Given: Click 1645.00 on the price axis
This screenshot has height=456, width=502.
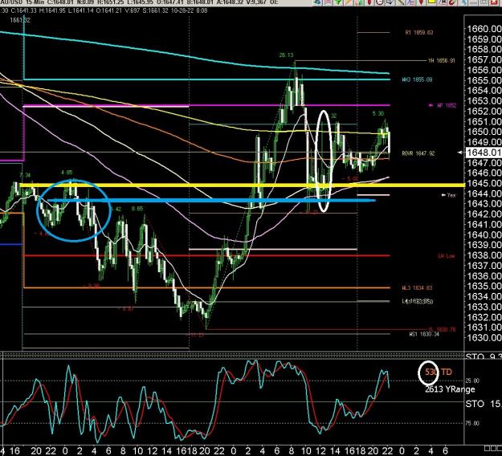Looking at the screenshot, I should tap(484, 183).
